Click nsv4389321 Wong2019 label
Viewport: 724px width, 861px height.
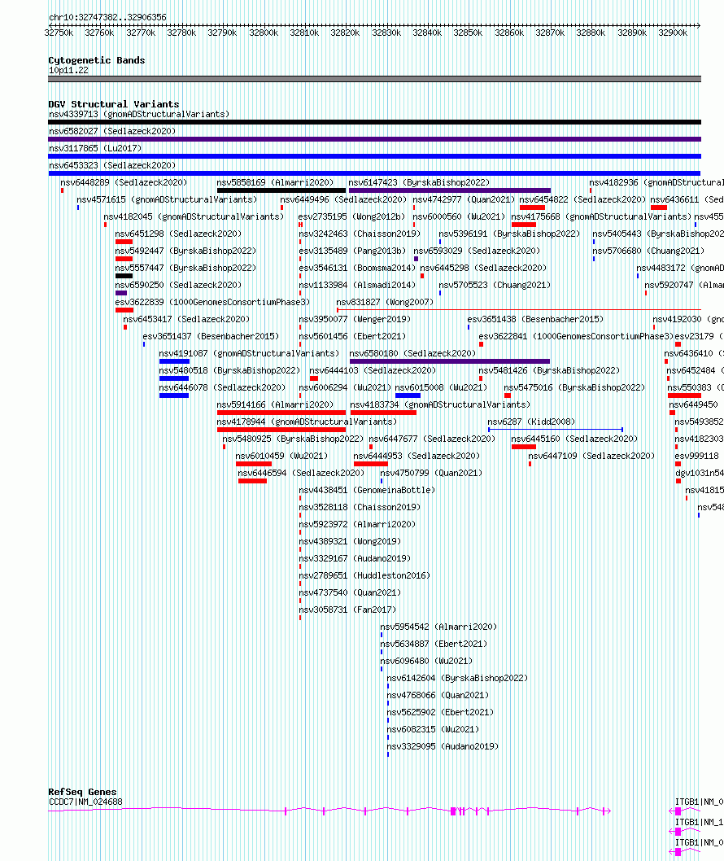350,541
